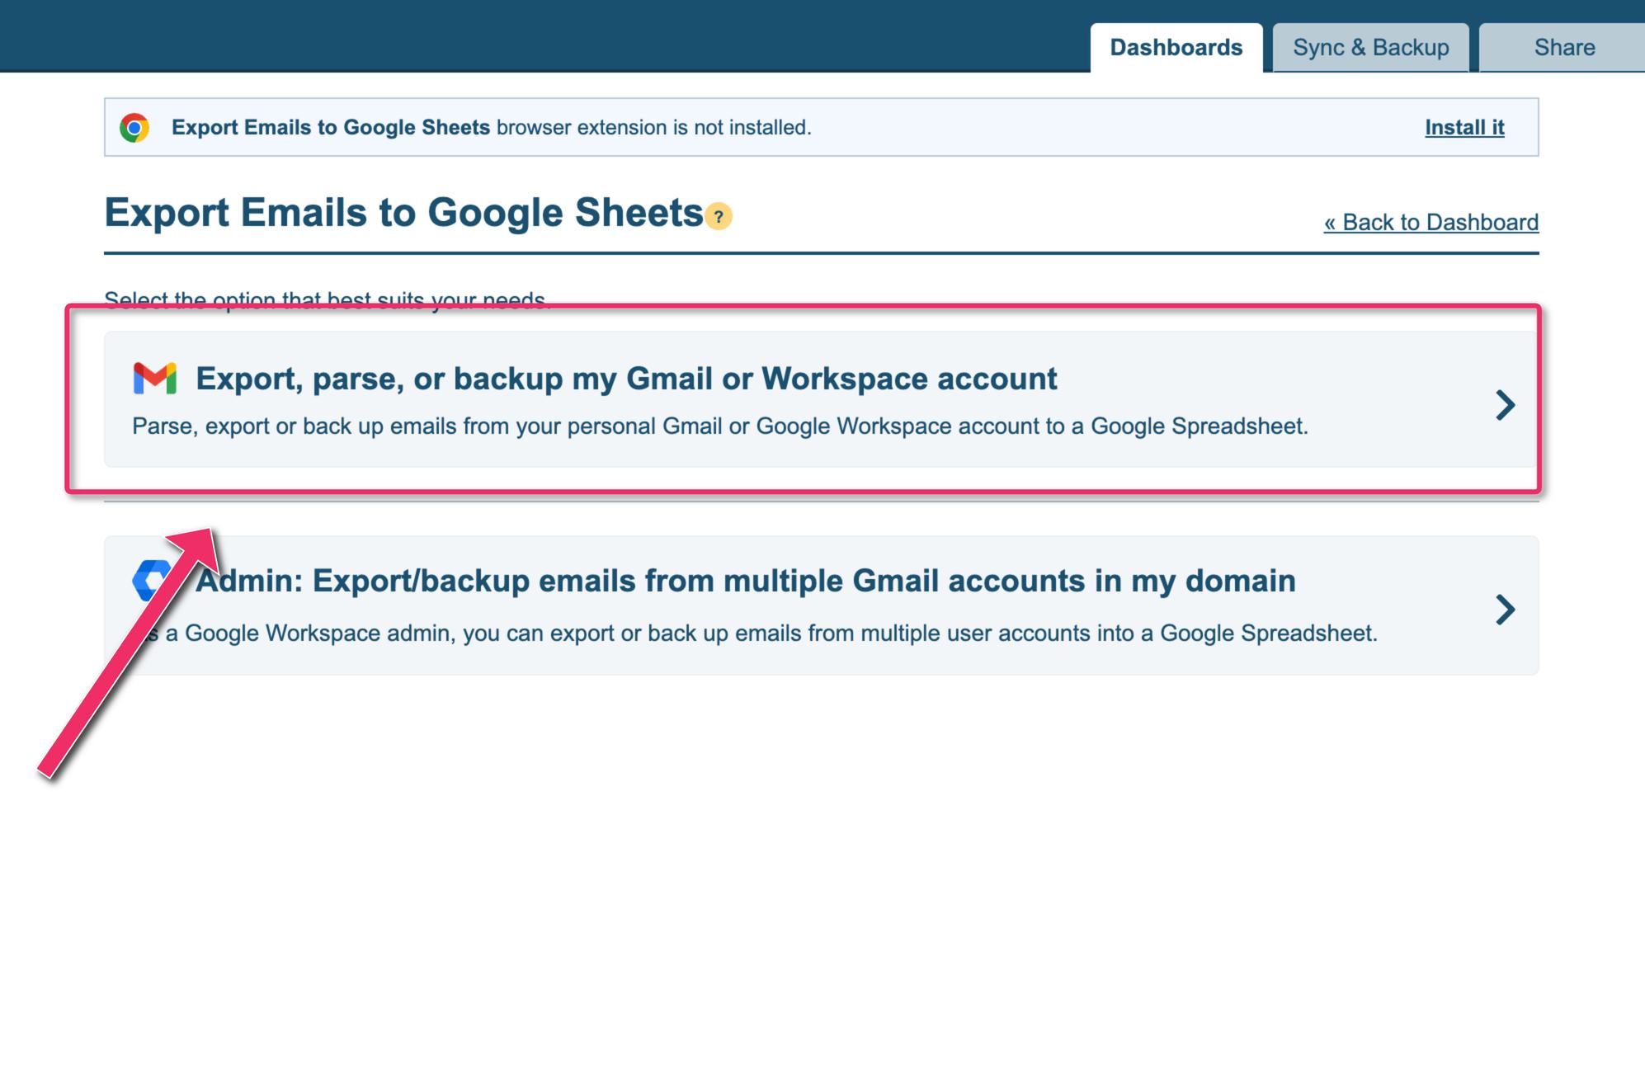The height and width of the screenshot is (1074, 1645).
Task: Click bold 'Export Emails to Google Sheets' banner text
Action: click(x=330, y=128)
